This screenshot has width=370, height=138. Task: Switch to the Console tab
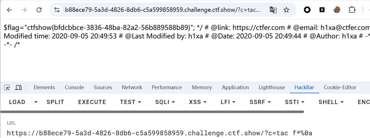click(74, 88)
